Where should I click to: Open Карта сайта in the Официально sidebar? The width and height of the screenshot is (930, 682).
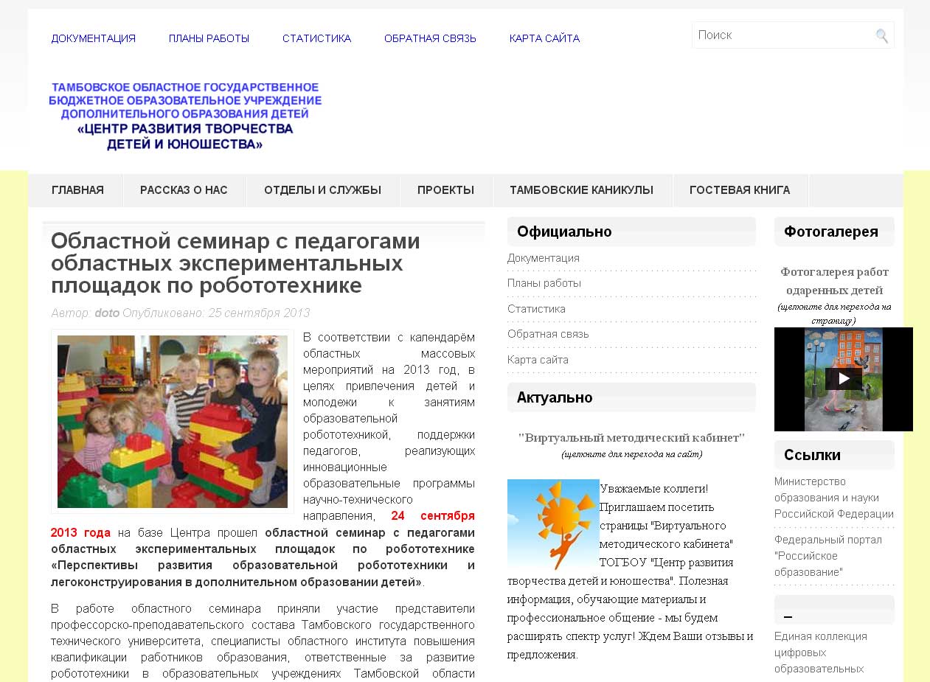538,360
